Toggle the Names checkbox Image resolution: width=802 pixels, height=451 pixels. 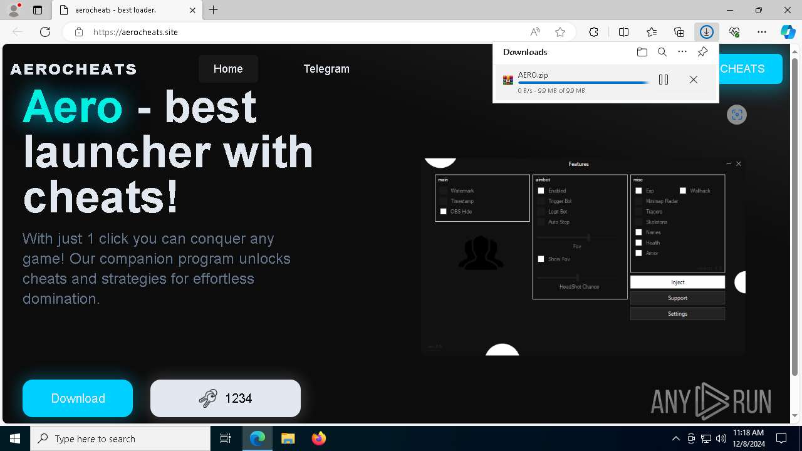[638, 232]
